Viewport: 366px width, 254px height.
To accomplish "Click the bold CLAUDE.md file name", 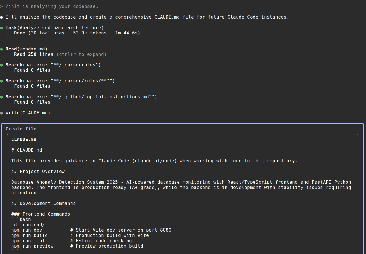I will pos(24,140).
